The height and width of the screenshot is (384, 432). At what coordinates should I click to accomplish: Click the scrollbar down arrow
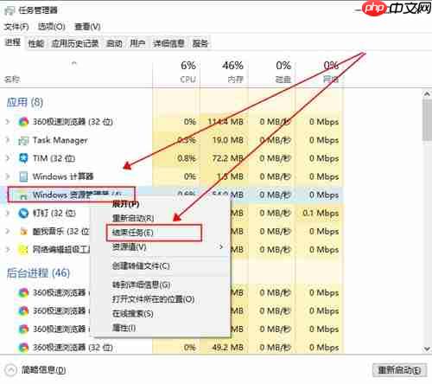pyautogui.click(x=427, y=349)
